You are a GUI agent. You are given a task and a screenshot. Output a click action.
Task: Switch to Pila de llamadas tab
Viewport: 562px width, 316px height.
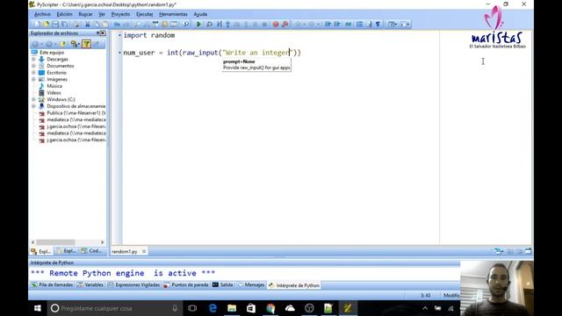click(x=52, y=285)
